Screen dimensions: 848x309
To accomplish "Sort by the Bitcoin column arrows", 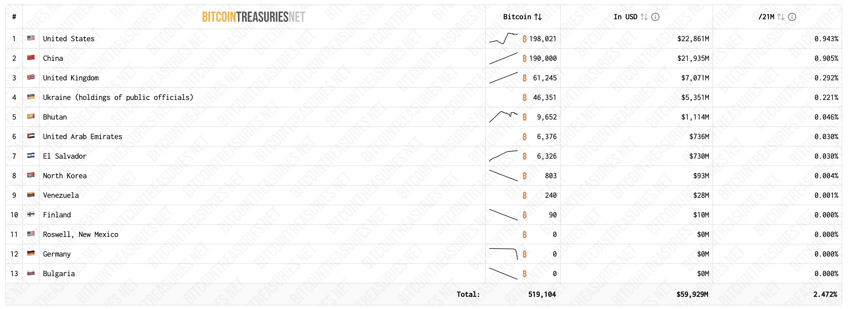I will tap(538, 17).
